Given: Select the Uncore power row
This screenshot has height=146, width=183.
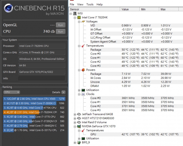Looking at the screenshot, I should coord(136,82).
